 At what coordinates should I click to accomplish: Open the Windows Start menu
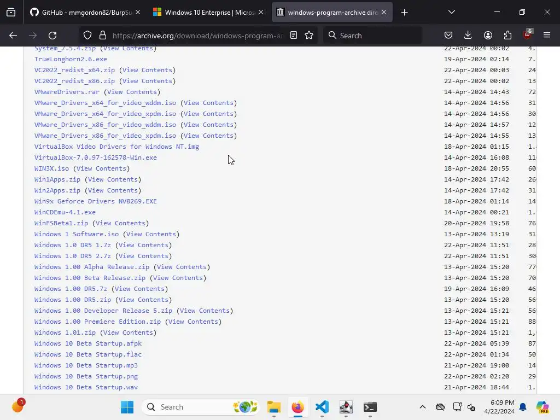(x=127, y=407)
